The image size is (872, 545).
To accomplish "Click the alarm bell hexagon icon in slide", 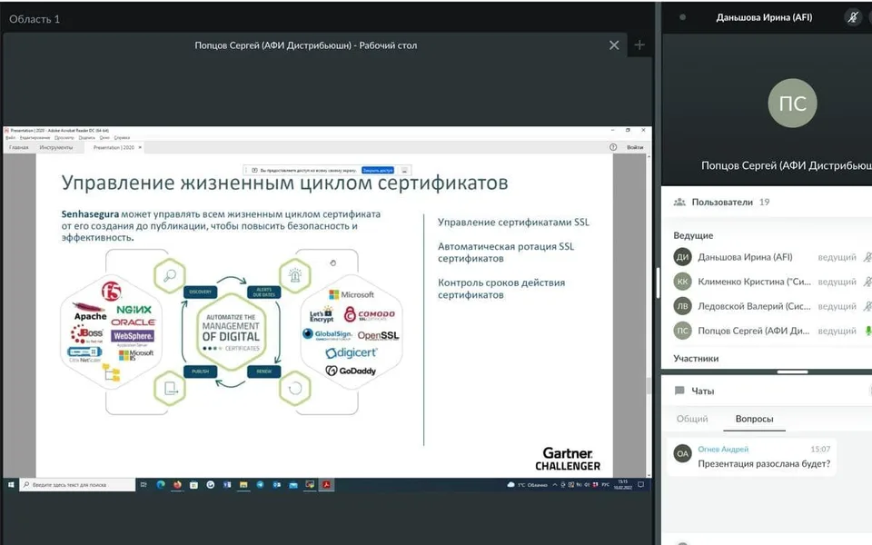I will click(295, 275).
